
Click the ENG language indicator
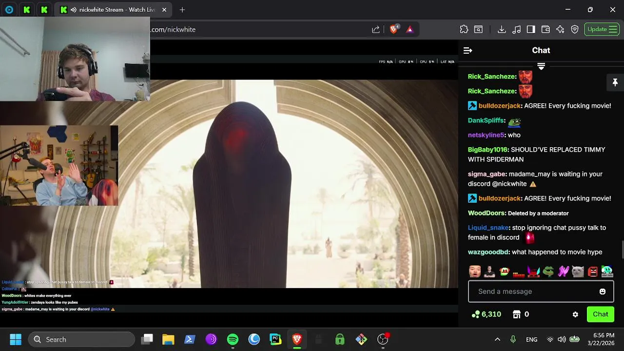(531, 339)
